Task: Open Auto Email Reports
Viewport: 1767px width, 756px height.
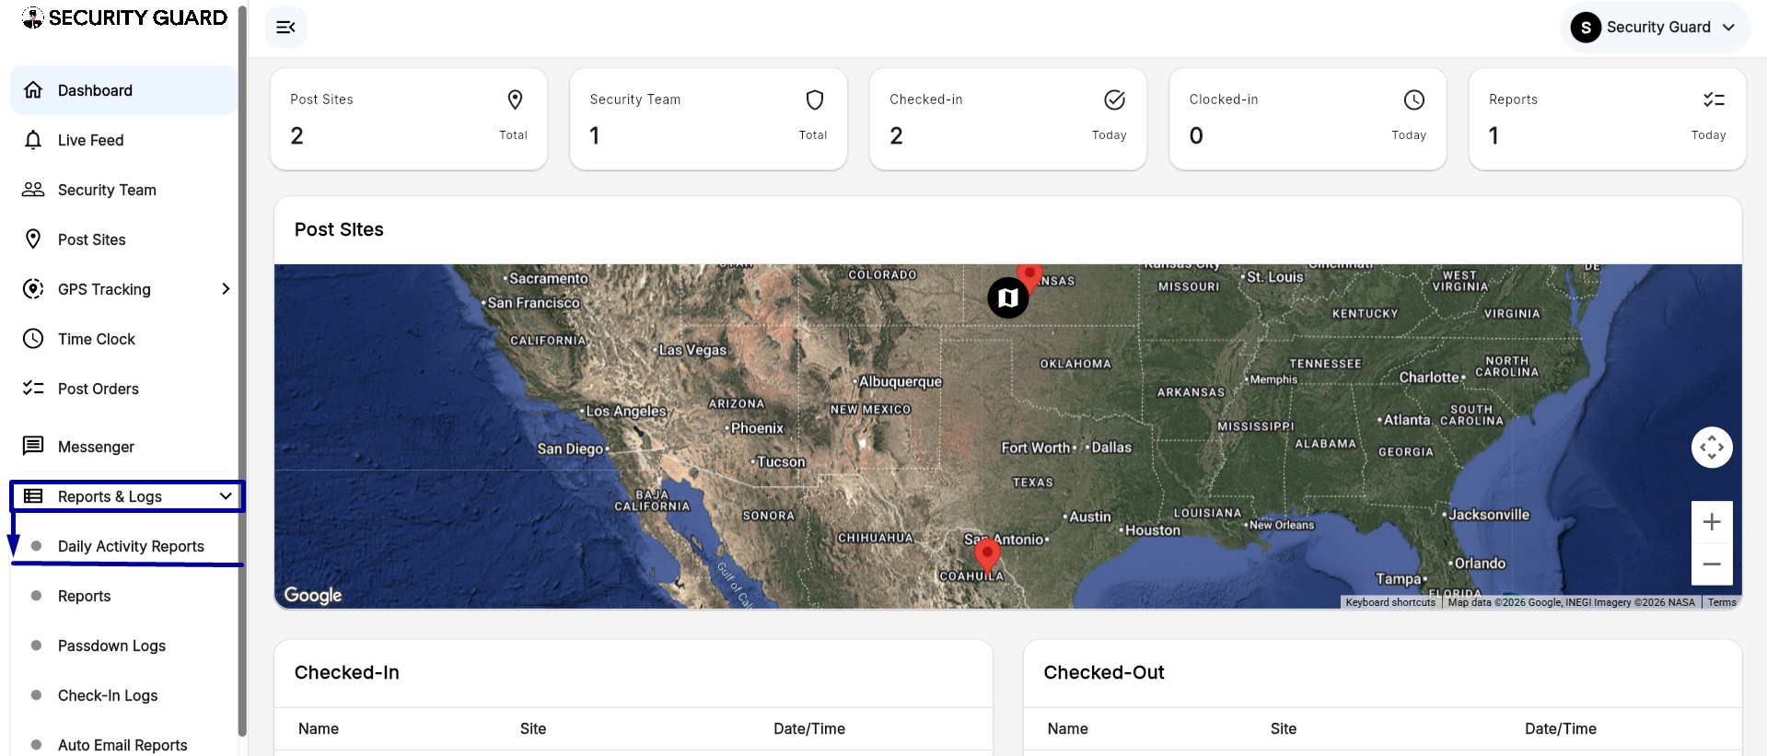Action: 124,744
